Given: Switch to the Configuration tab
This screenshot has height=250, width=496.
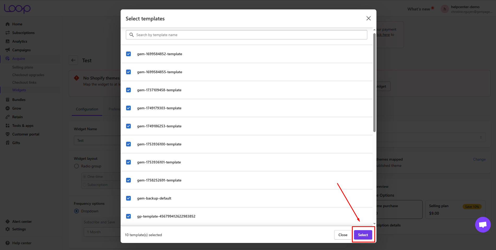Looking at the screenshot, I should coord(87,109).
